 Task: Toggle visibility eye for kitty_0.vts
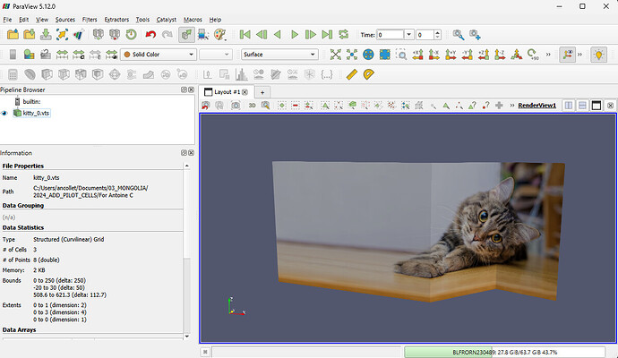click(x=5, y=114)
